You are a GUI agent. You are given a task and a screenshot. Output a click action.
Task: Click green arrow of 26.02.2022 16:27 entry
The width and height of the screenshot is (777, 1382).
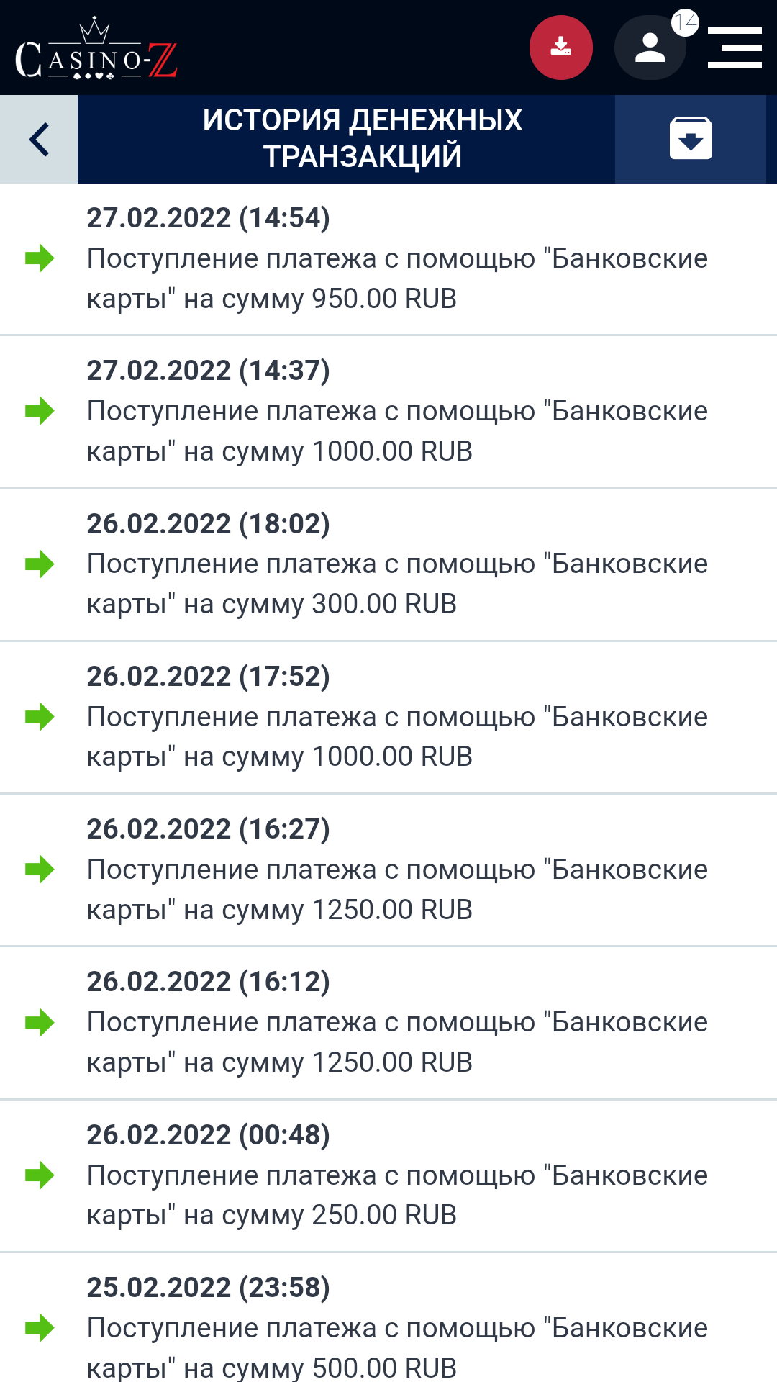coord(40,870)
